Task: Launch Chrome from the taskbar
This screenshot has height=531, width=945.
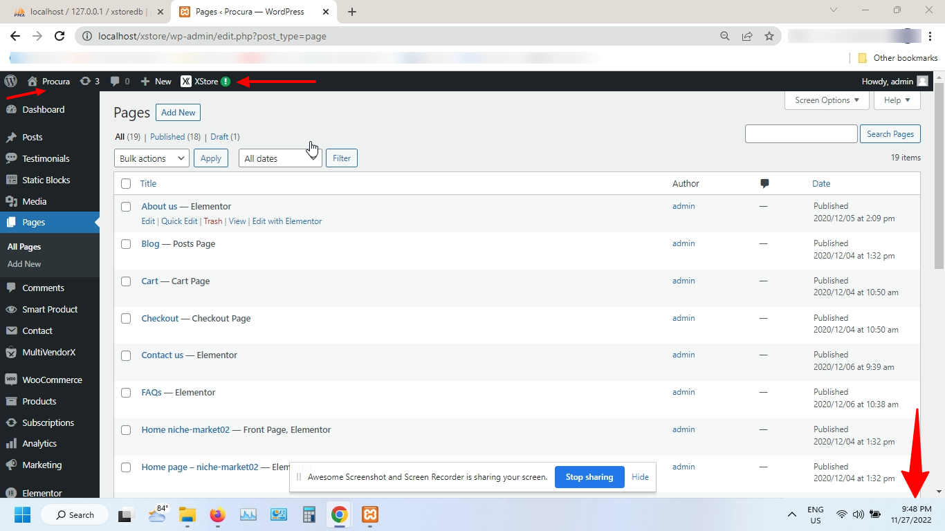Action: coord(339,514)
